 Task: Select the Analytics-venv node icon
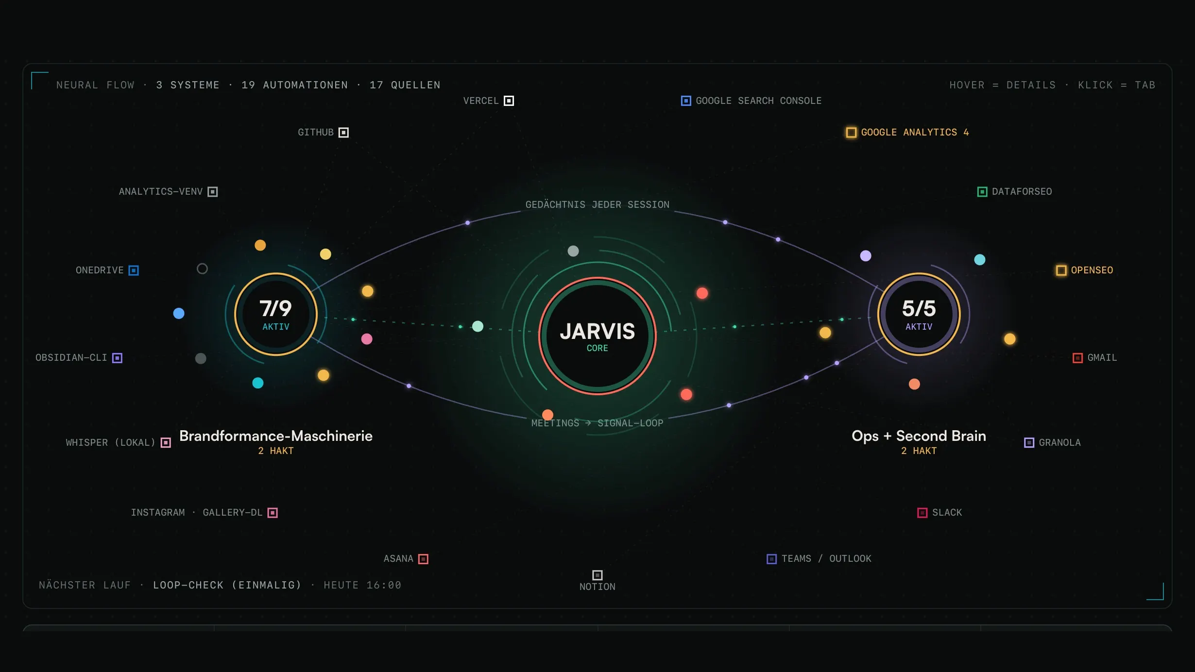[x=213, y=192]
